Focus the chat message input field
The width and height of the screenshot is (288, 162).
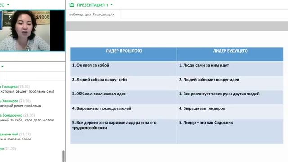tap(35, 76)
